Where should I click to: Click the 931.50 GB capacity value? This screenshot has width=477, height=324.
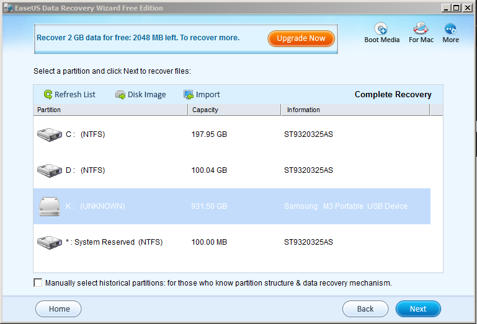pos(209,206)
